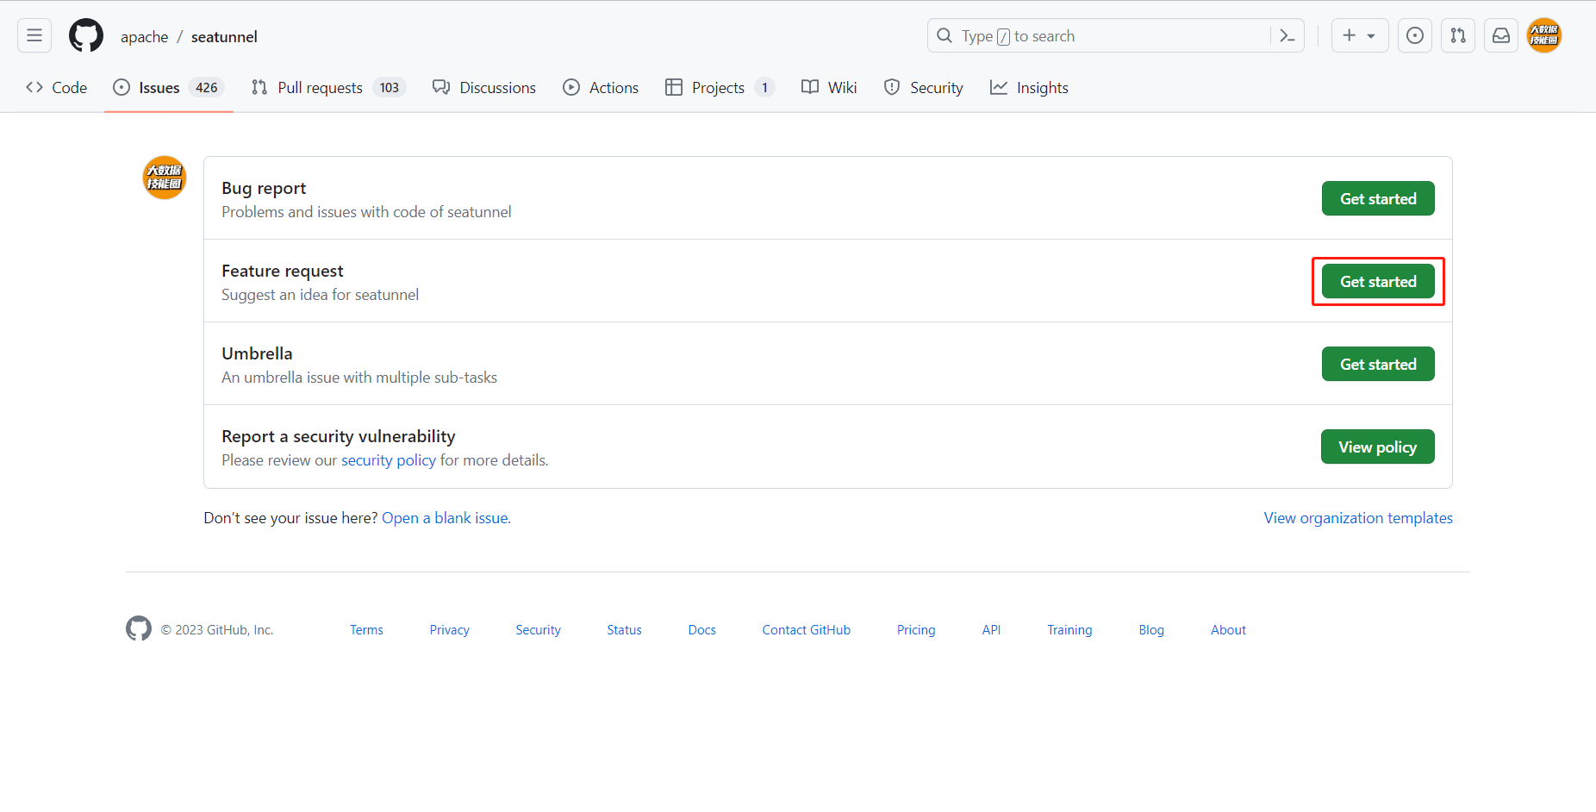This screenshot has height=812, width=1596.
Task: Open the footer About link
Action: point(1228,630)
